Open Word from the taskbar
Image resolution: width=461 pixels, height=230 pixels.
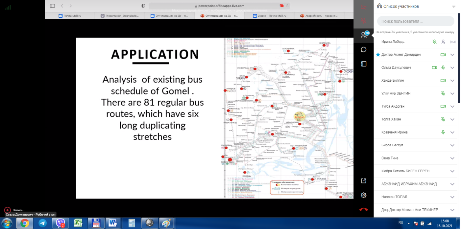pos(113,223)
